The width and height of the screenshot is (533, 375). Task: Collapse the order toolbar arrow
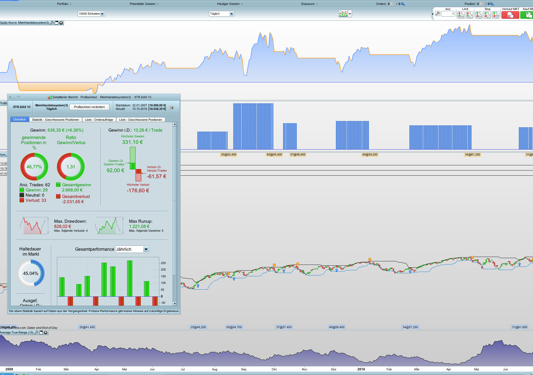[433, 14]
